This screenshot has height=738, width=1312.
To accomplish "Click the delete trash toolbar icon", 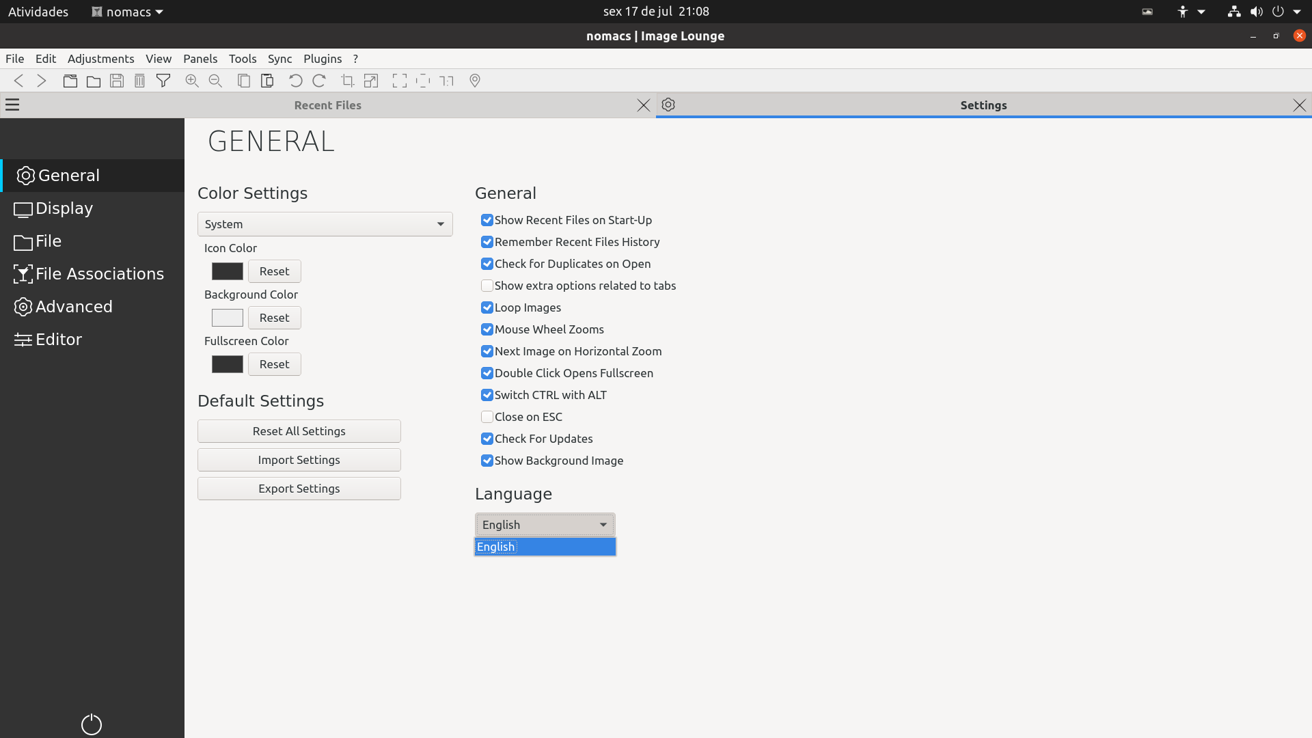I will [x=140, y=81].
